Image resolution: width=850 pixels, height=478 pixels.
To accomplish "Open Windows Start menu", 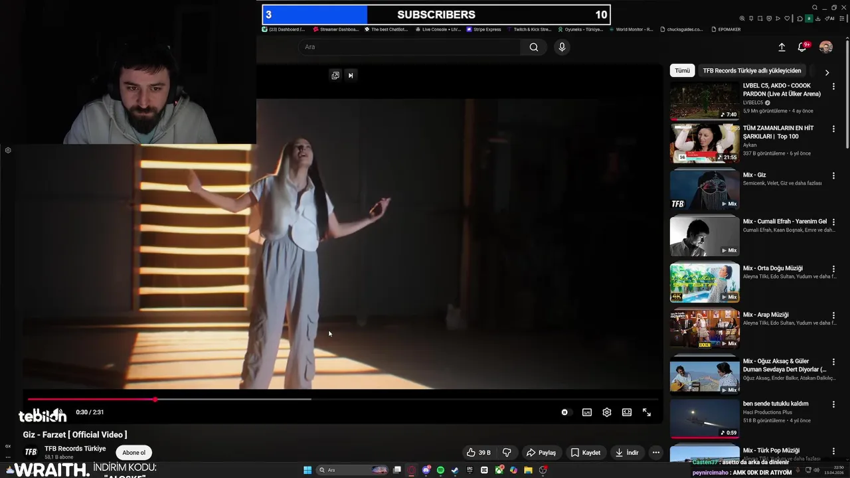I will pyautogui.click(x=307, y=470).
